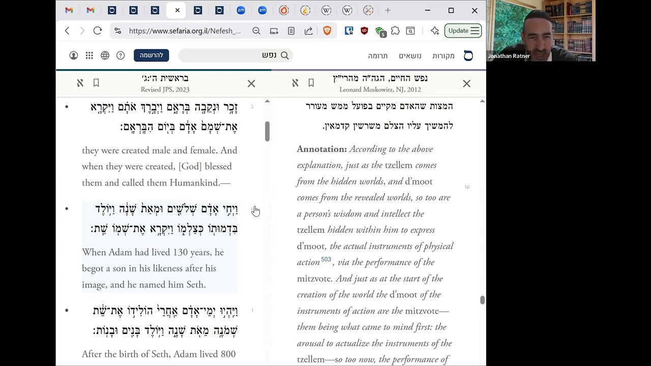Open the first Gmail browser tab
651x366 pixels.
coord(69,10)
